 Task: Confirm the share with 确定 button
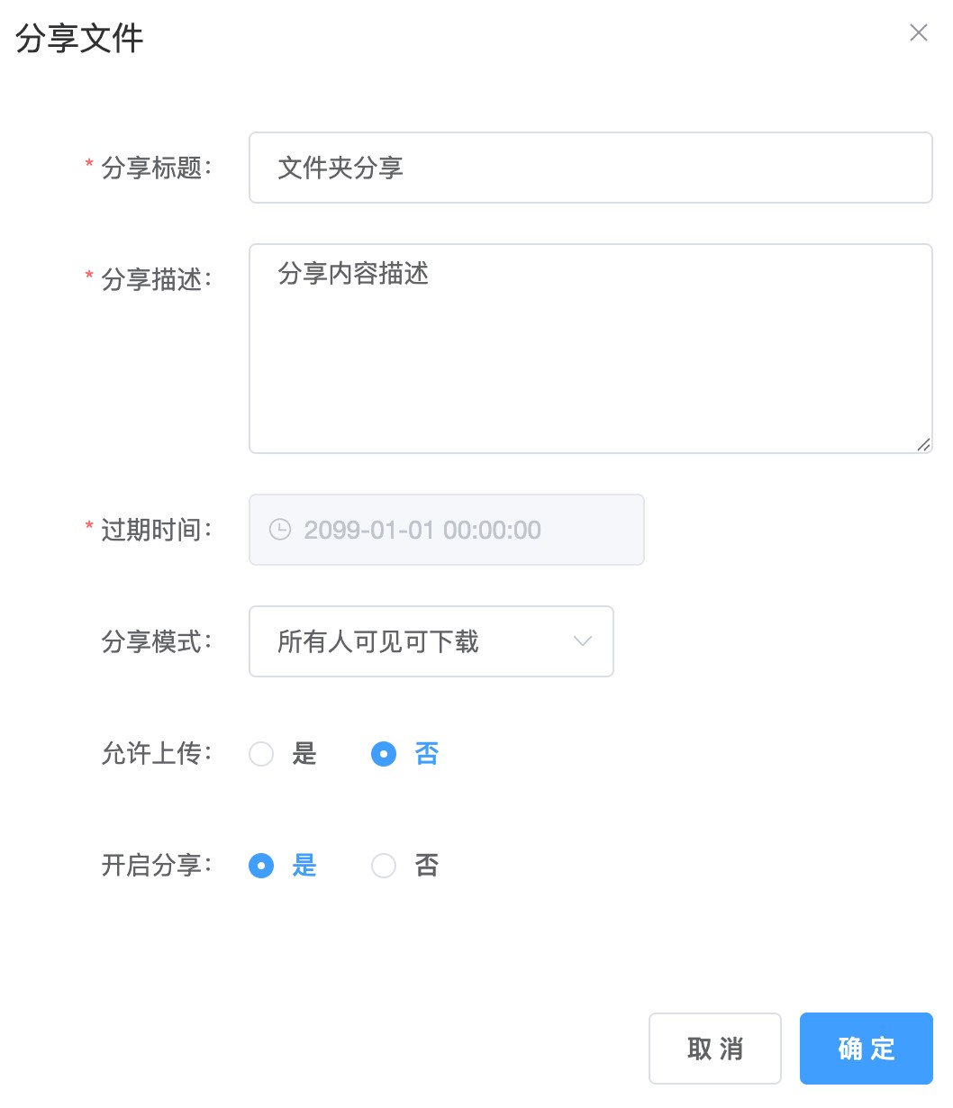pos(866,1049)
